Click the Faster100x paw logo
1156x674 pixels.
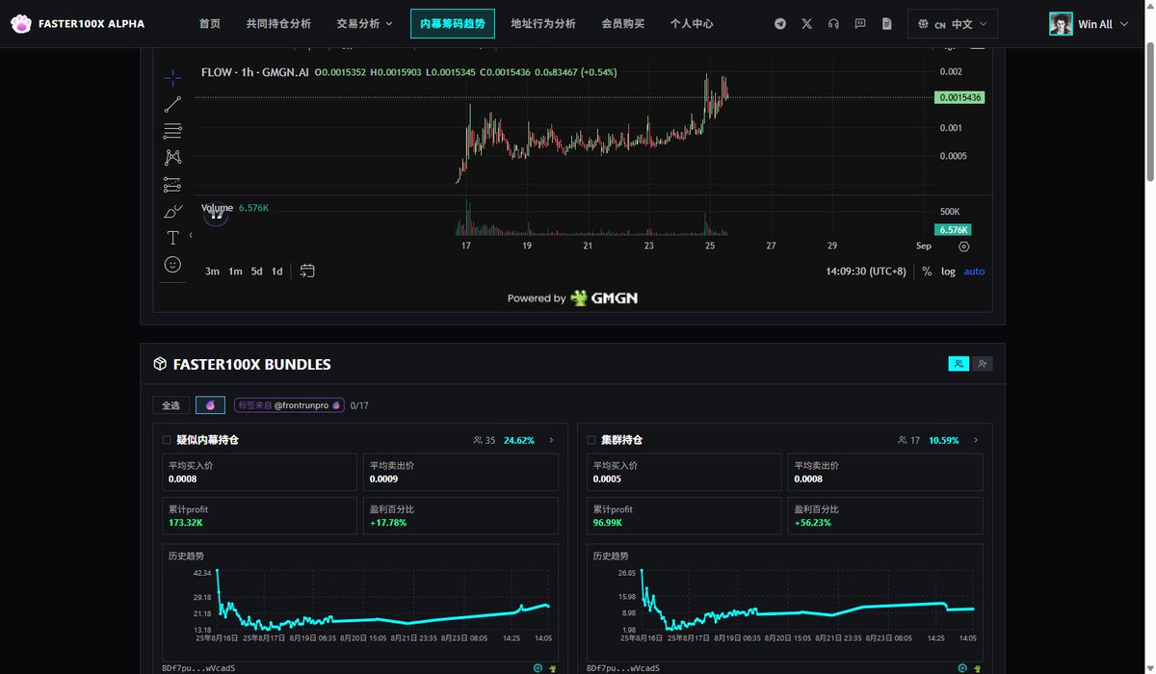(21, 24)
